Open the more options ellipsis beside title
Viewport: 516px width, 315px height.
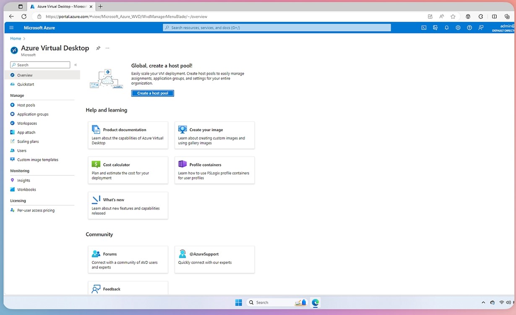pos(107,48)
